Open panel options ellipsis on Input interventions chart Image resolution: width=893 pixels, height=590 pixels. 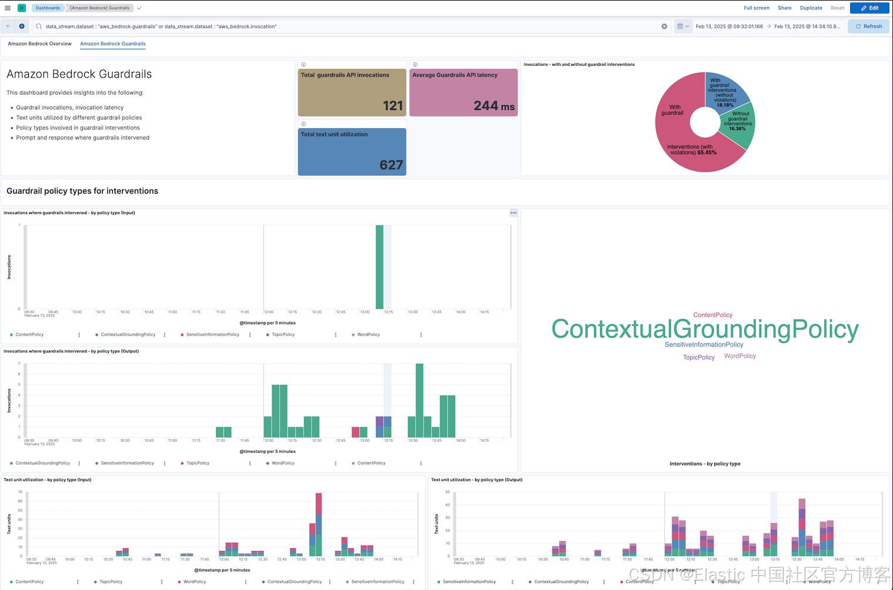click(513, 213)
